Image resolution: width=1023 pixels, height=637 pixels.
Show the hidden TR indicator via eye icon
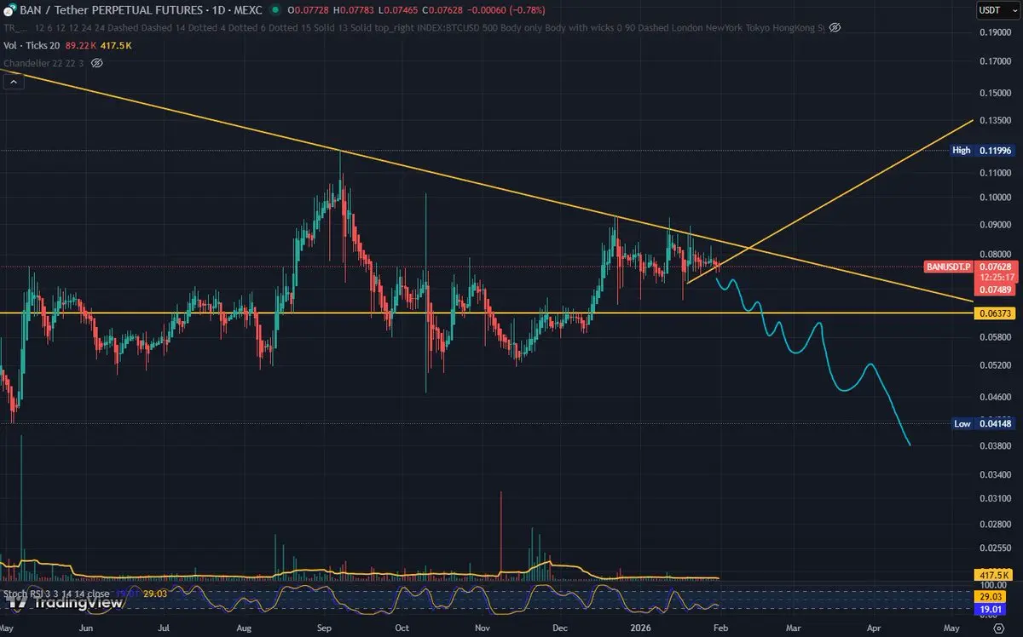(835, 27)
